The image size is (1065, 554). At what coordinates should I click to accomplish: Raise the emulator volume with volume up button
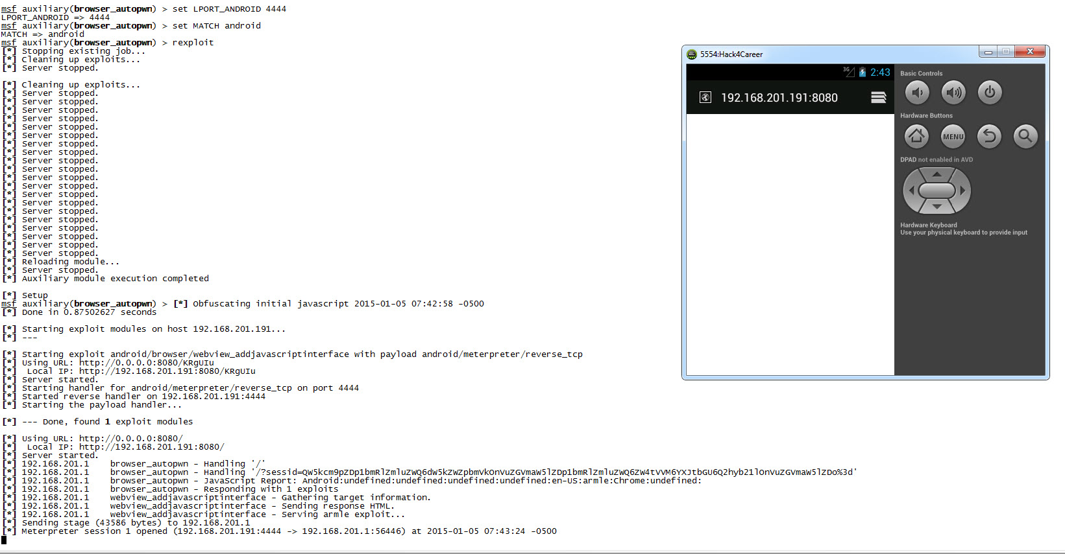(953, 93)
